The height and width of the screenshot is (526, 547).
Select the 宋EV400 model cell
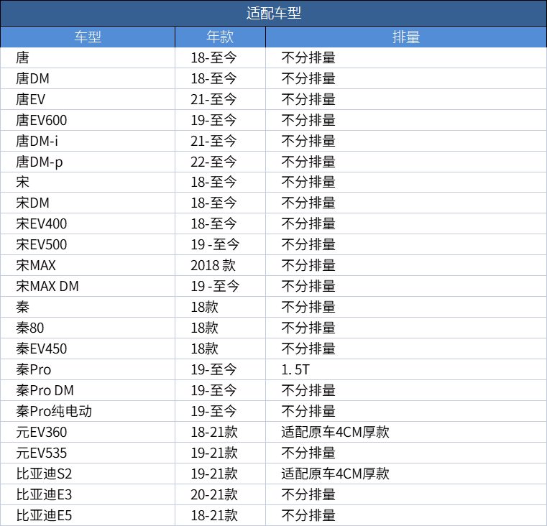click(88, 223)
